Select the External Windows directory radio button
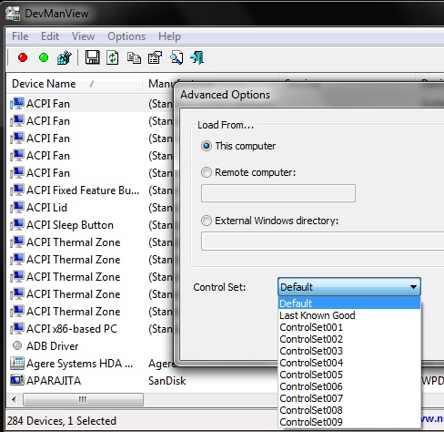The width and height of the screenshot is (444, 432). [x=207, y=221]
